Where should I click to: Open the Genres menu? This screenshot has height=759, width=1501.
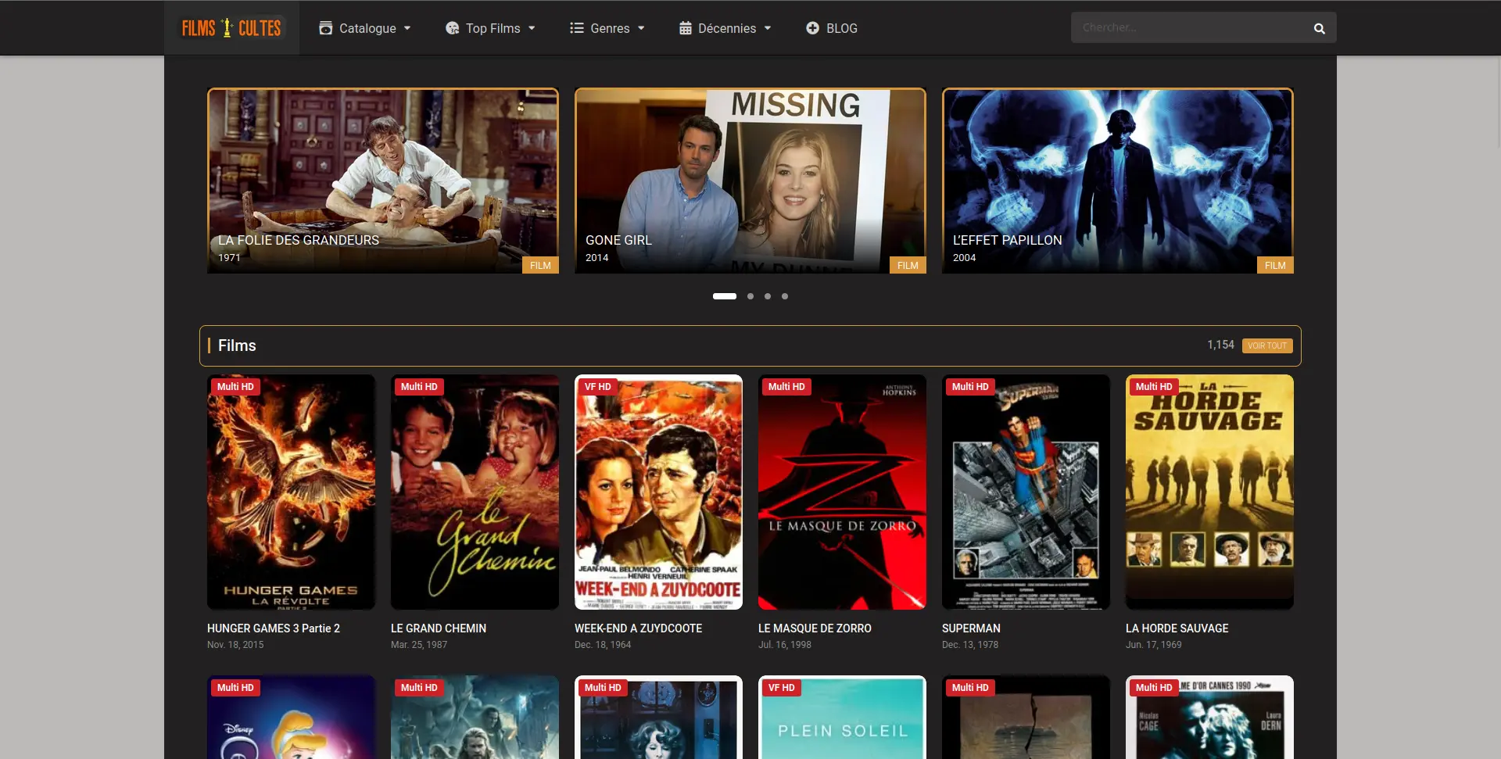click(x=607, y=28)
